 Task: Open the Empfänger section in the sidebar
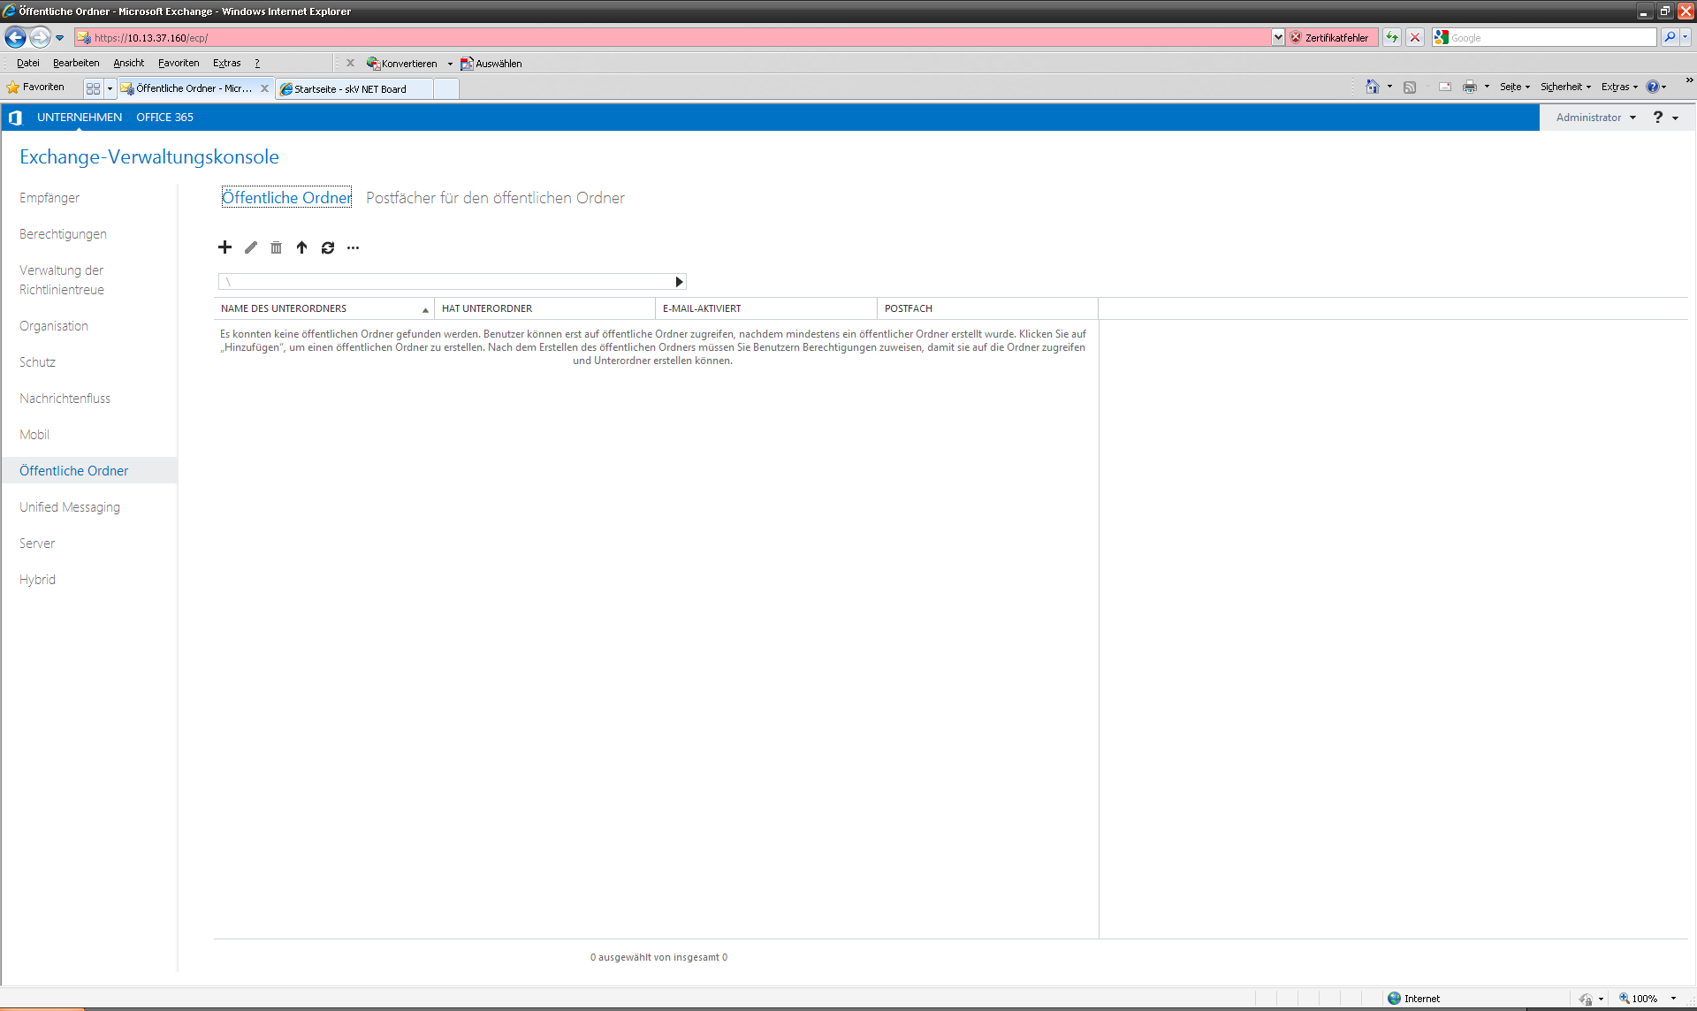49,198
